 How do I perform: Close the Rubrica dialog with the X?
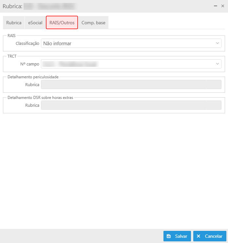(223, 6)
